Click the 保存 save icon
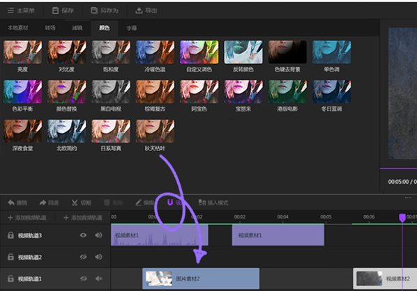 coord(55,10)
